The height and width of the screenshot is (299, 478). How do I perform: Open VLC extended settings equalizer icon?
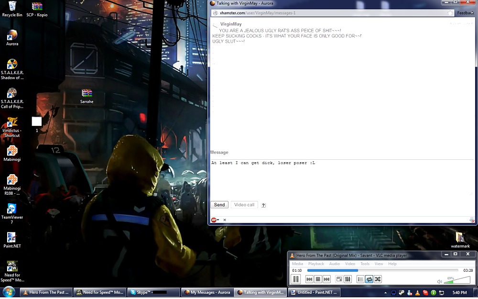[x=348, y=279]
